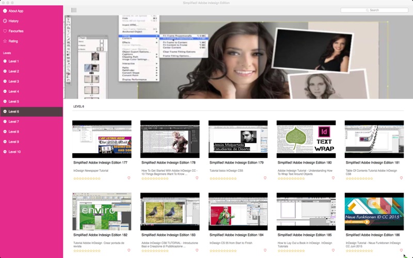413x258 pixels.
Task: Open the Edition 177 newspaper thumbnail
Action: click(102, 139)
